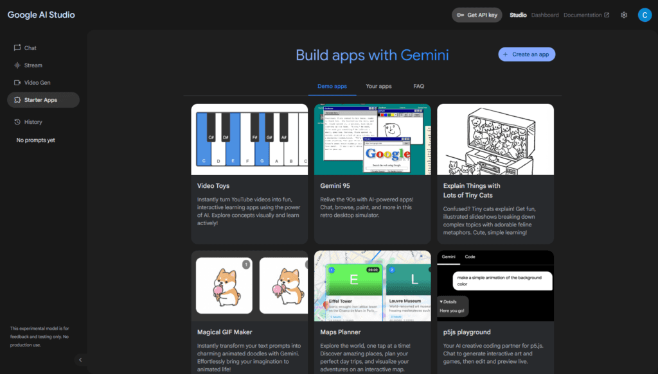Open the p5js playground preview thumbnail
658x374 pixels.
click(x=495, y=286)
